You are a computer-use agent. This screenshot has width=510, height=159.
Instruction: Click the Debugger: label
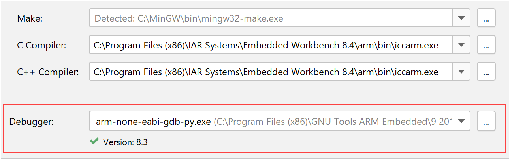click(x=31, y=122)
